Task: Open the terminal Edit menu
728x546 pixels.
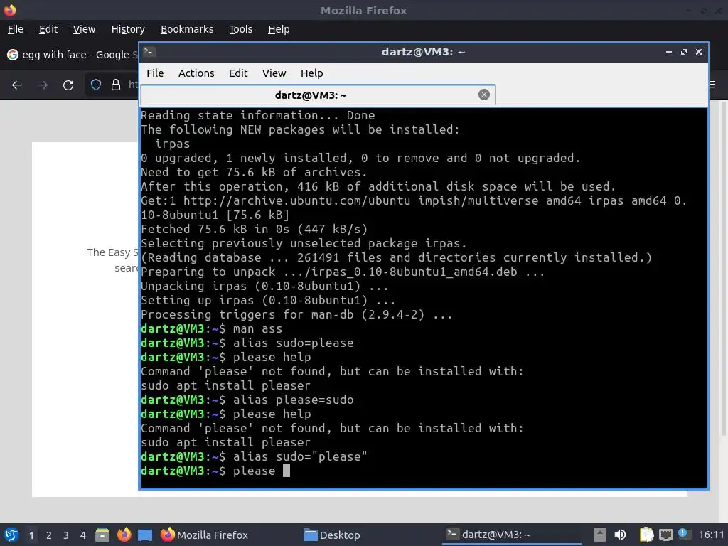Action: (238, 73)
